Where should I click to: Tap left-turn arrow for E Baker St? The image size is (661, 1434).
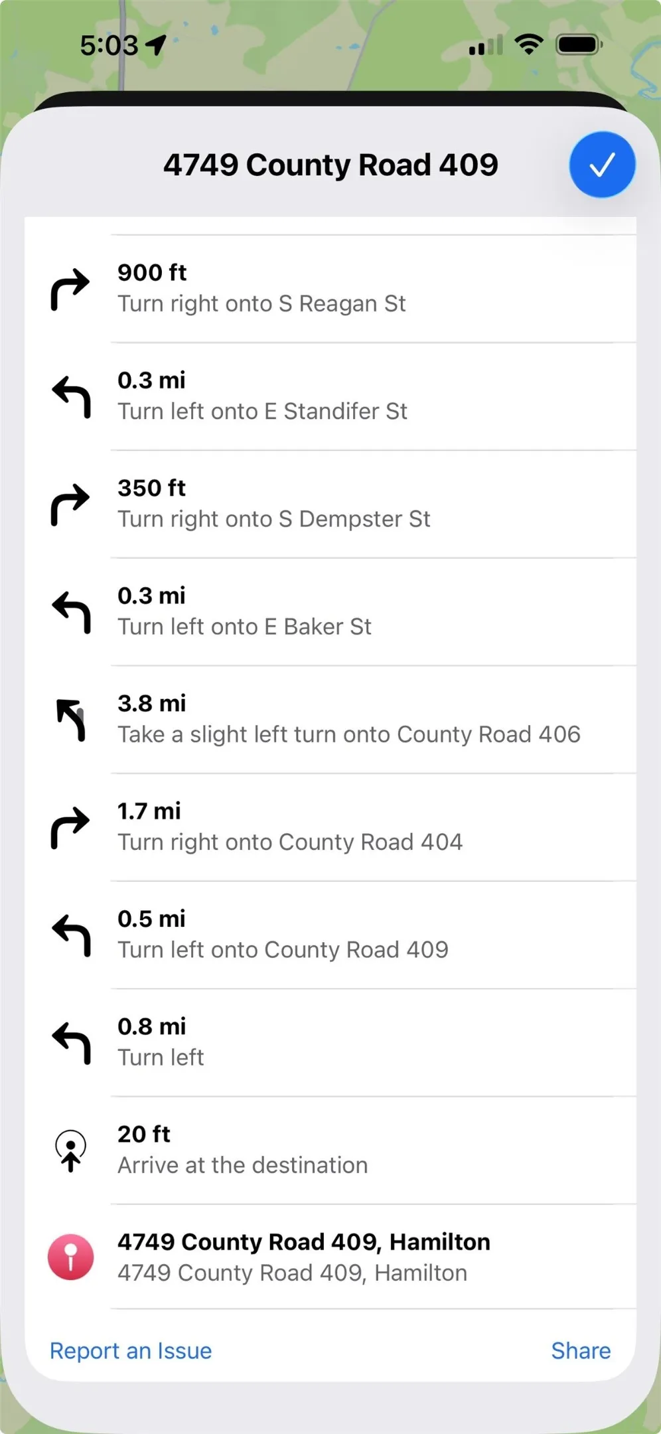point(71,611)
